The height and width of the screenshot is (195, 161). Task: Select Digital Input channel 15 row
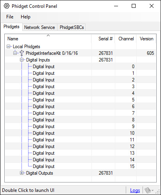coord(80,166)
